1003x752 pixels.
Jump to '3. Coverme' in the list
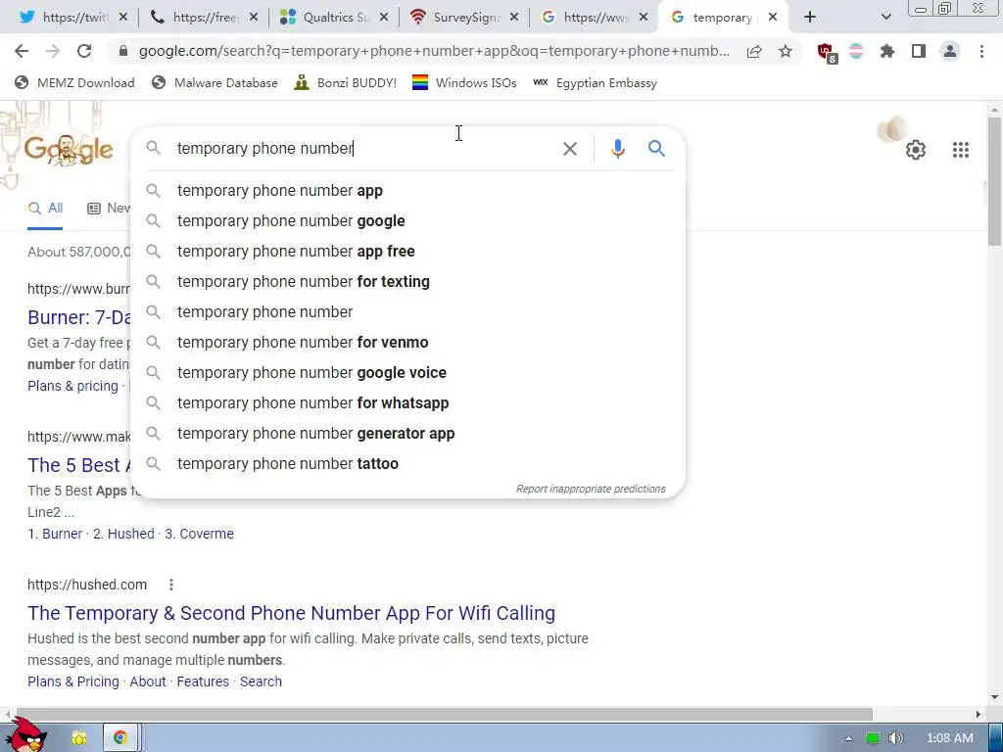point(199,534)
